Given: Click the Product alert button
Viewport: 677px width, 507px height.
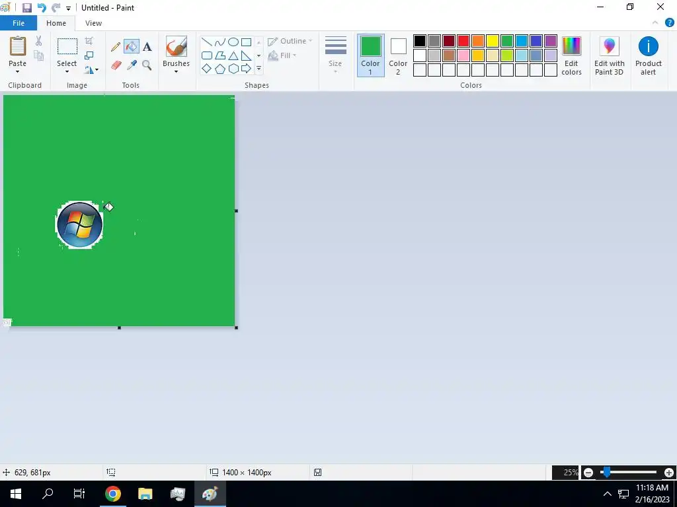Looking at the screenshot, I should point(648,55).
